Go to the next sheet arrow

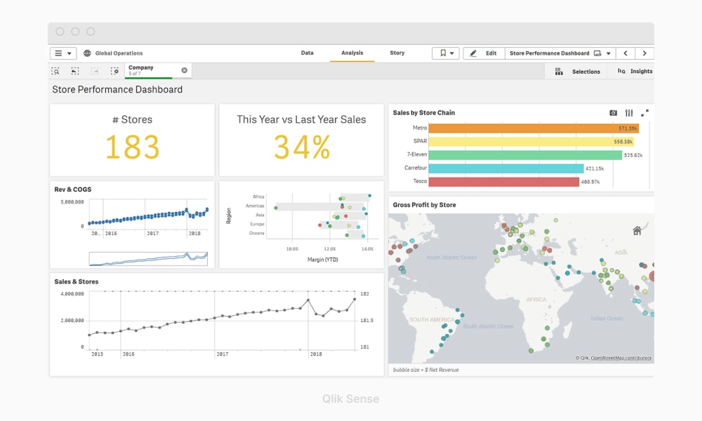coord(644,53)
